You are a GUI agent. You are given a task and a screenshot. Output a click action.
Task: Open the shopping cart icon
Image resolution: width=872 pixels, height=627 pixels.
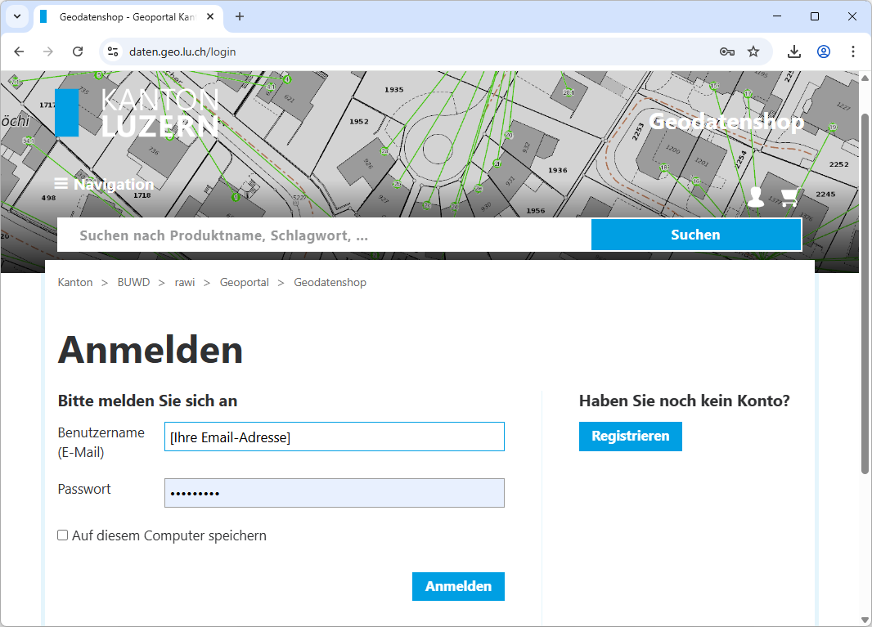point(789,197)
